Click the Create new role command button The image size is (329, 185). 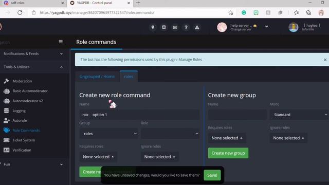click(90, 172)
